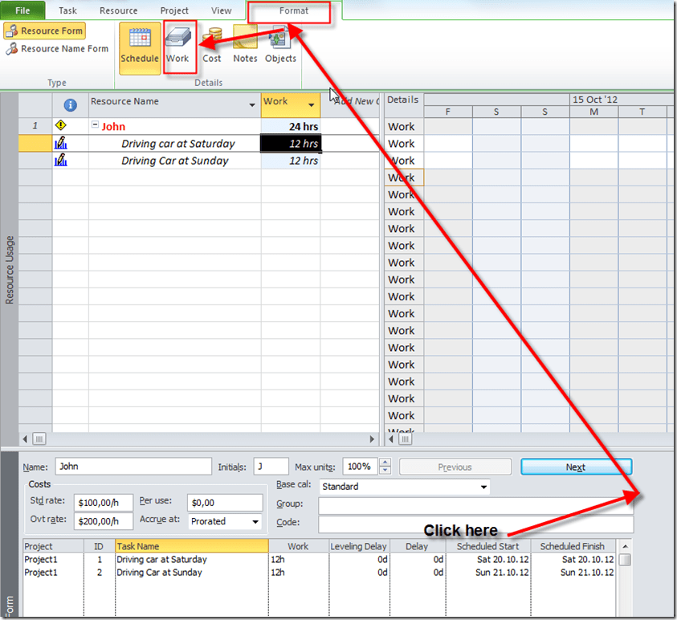Collapse the John resource row
677x620 pixels.
95,126
